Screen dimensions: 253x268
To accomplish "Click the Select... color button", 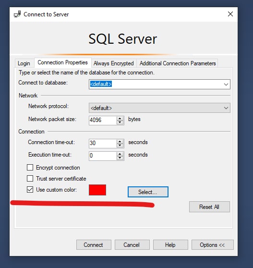I will coord(148,192).
